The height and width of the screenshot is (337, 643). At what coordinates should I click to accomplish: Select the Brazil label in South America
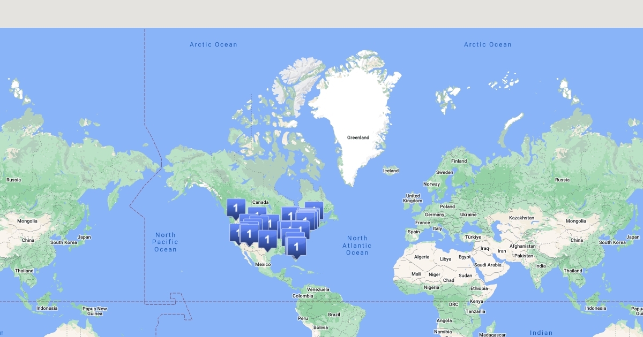tap(334, 314)
